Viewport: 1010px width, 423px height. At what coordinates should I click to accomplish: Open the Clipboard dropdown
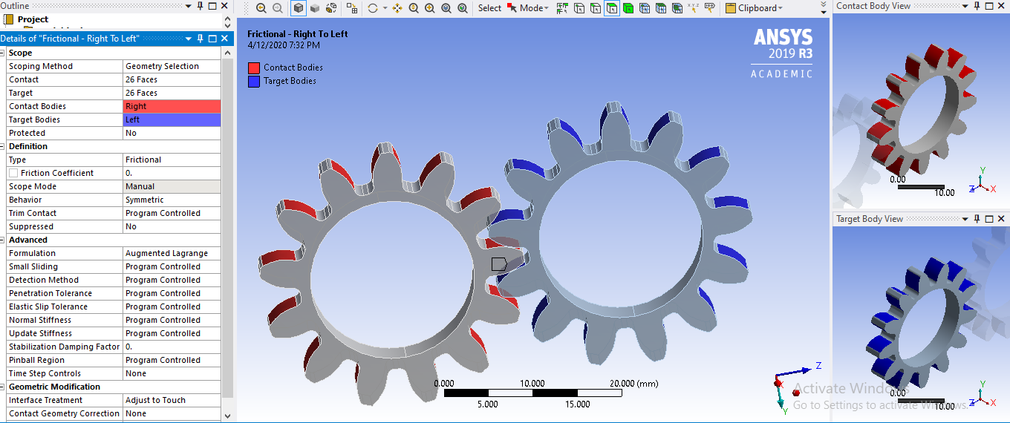(753, 8)
